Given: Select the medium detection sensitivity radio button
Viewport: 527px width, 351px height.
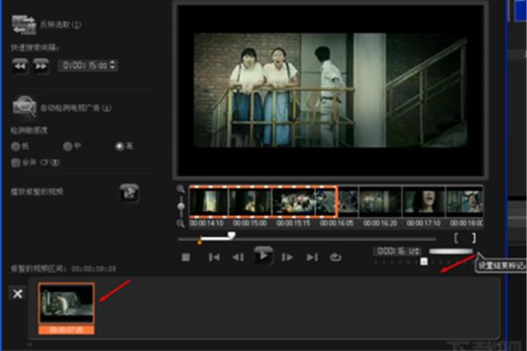Looking at the screenshot, I should click(x=68, y=147).
